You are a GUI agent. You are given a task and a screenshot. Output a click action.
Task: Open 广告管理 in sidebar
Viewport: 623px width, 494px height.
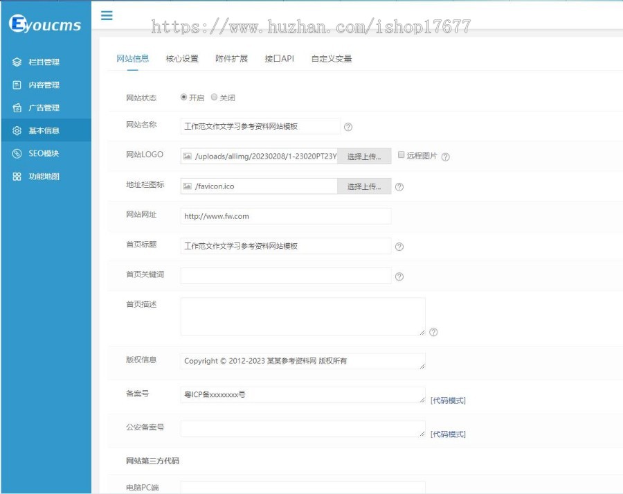click(x=46, y=108)
